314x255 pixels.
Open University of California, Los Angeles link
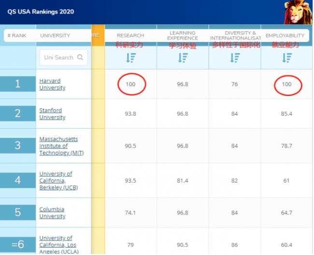(x=59, y=244)
